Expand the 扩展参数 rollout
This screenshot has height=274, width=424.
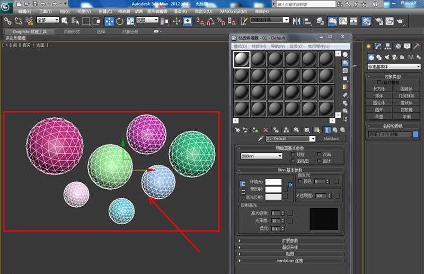tap(290, 241)
